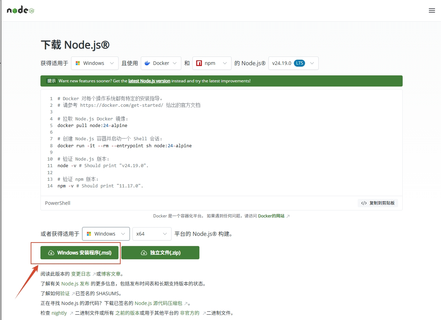The width and height of the screenshot is (441, 320).
Task: Open the Node.js logo homepage
Action: 21,10
